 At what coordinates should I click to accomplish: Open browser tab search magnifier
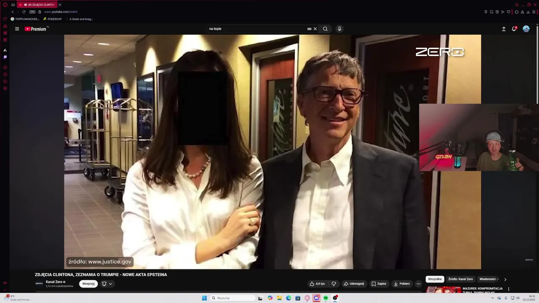click(x=517, y=5)
